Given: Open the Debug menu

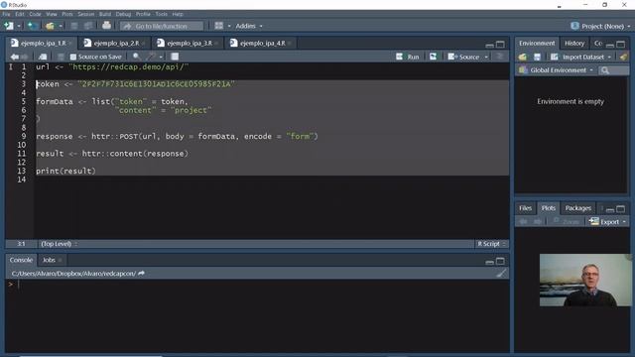Looking at the screenshot, I should [x=123, y=14].
